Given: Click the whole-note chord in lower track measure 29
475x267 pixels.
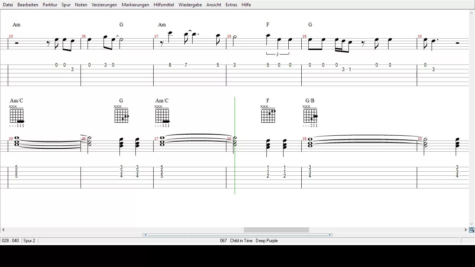Looking at the screenshot, I should (310, 143).
